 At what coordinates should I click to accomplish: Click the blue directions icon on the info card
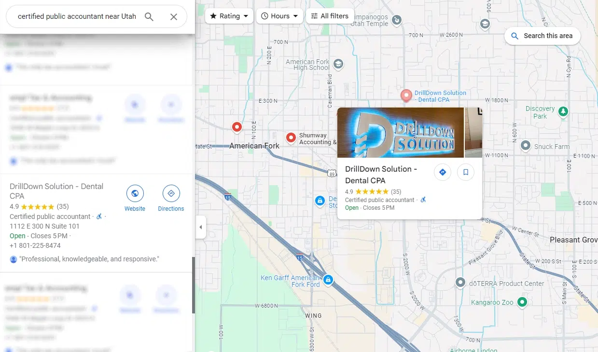[442, 172]
